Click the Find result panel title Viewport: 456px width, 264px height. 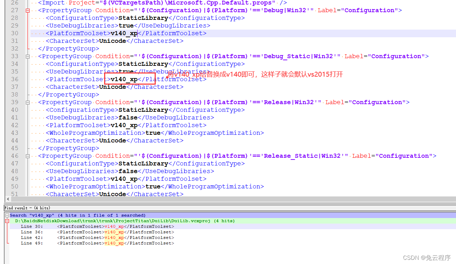point(27,208)
